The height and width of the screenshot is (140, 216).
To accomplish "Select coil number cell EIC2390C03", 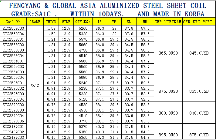I will pos(13,110).
